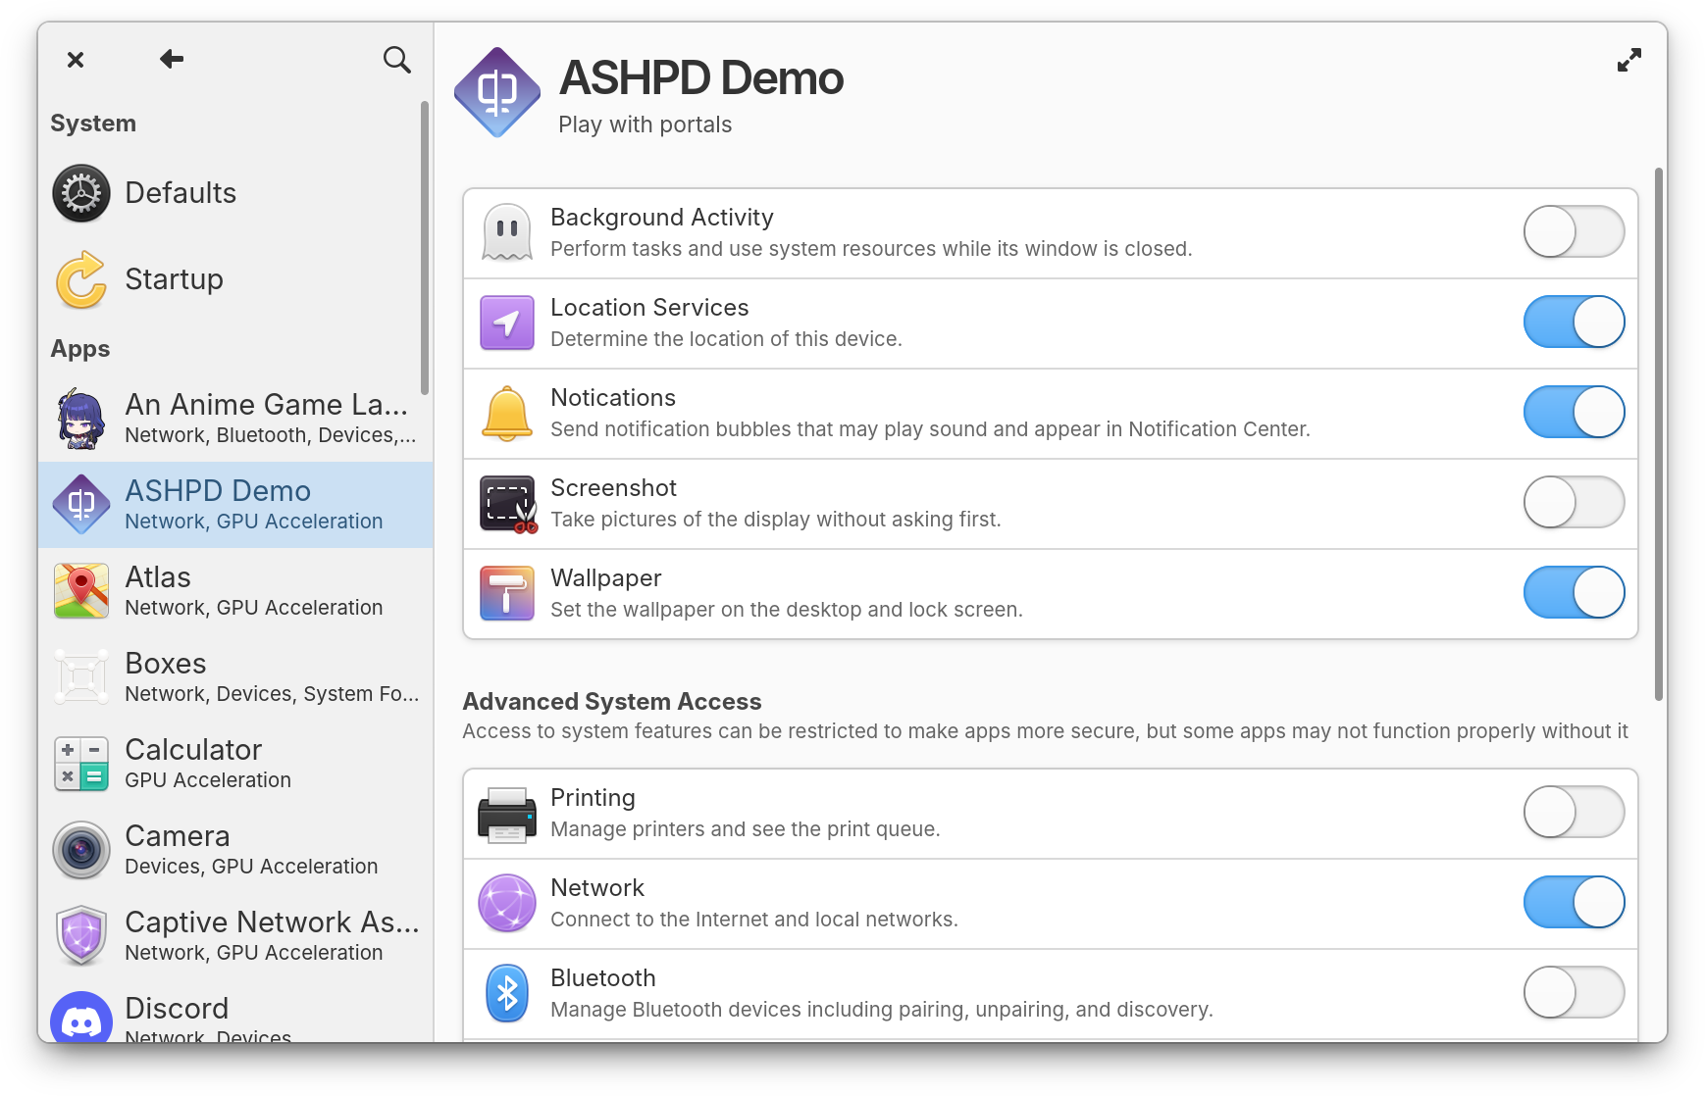
Task: Click the Camera lens icon
Action: click(x=81, y=850)
